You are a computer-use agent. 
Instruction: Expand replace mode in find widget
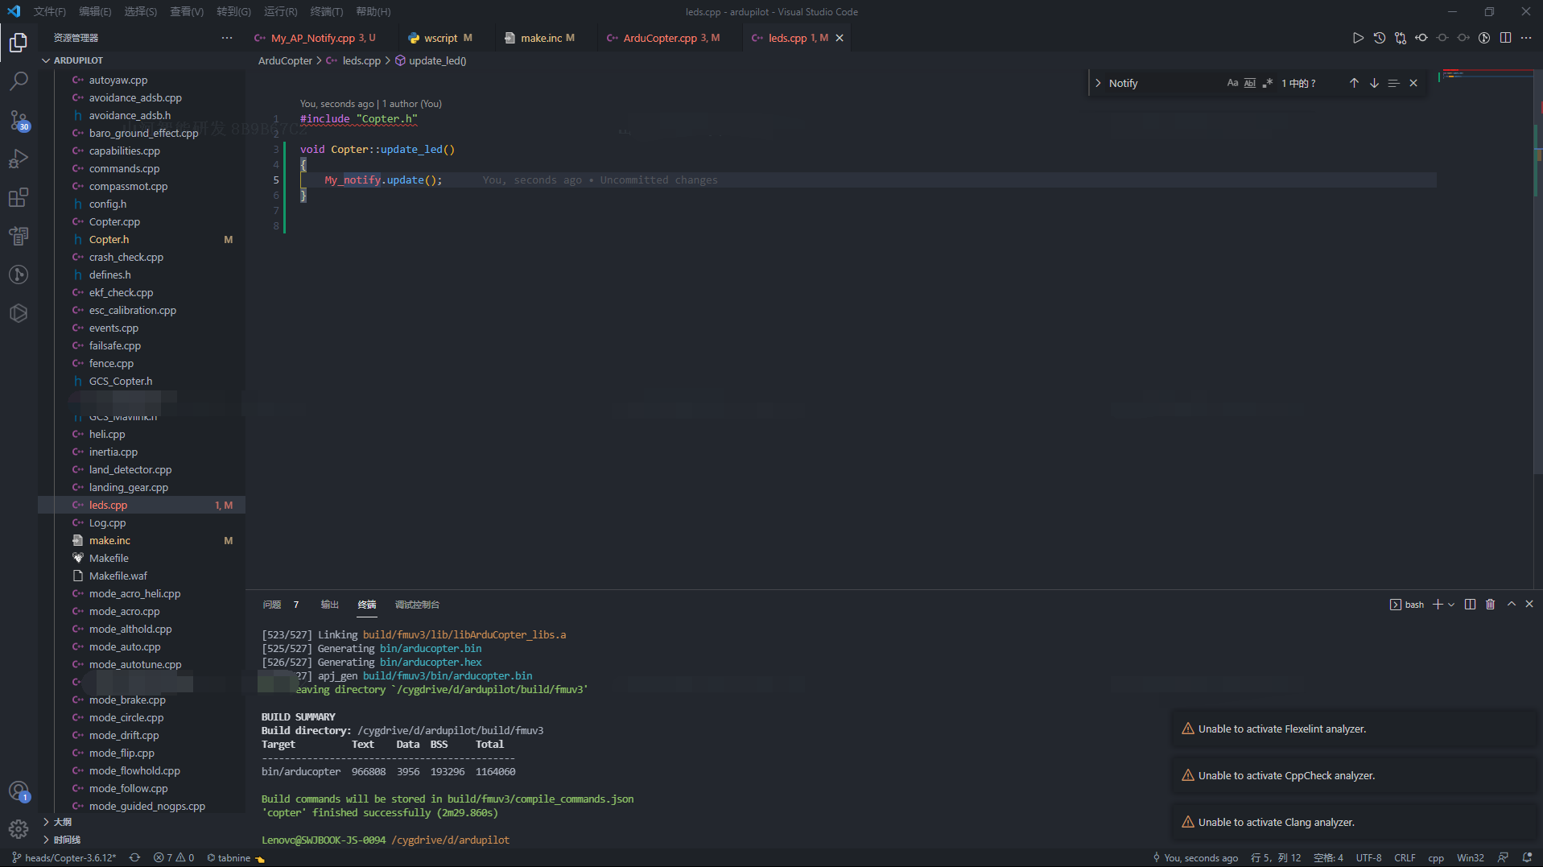(1098, 83)
